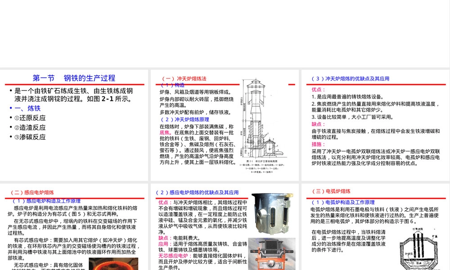The height and width of the screenshot is (270, 450).
Task: Click the （1）电弧炉构造及工作原理 heading
Action: coord(343,202)
